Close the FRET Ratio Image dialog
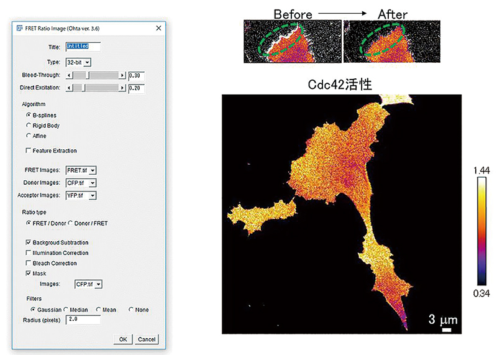 point(158,29)
